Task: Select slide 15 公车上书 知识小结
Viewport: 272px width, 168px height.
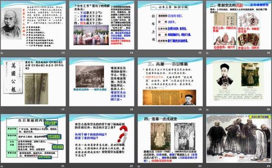Action: (170, 25)
